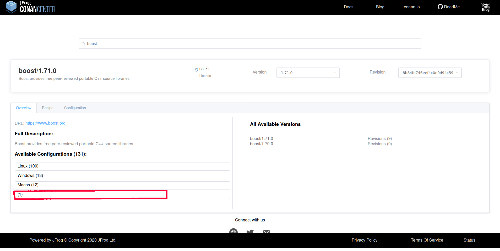Expand the Windows (18) configurations
The image size is (500, 251).
pos(122,176)
